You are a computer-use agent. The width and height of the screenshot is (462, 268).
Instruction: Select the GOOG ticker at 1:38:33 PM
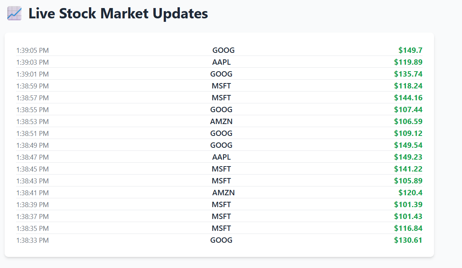pos(221,240)
